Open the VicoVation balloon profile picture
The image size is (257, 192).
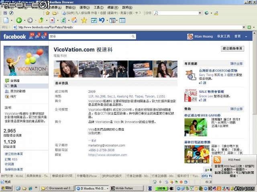(x=26, y=60)
